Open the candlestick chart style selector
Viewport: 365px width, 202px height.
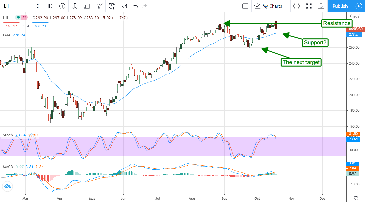[50, 6]
